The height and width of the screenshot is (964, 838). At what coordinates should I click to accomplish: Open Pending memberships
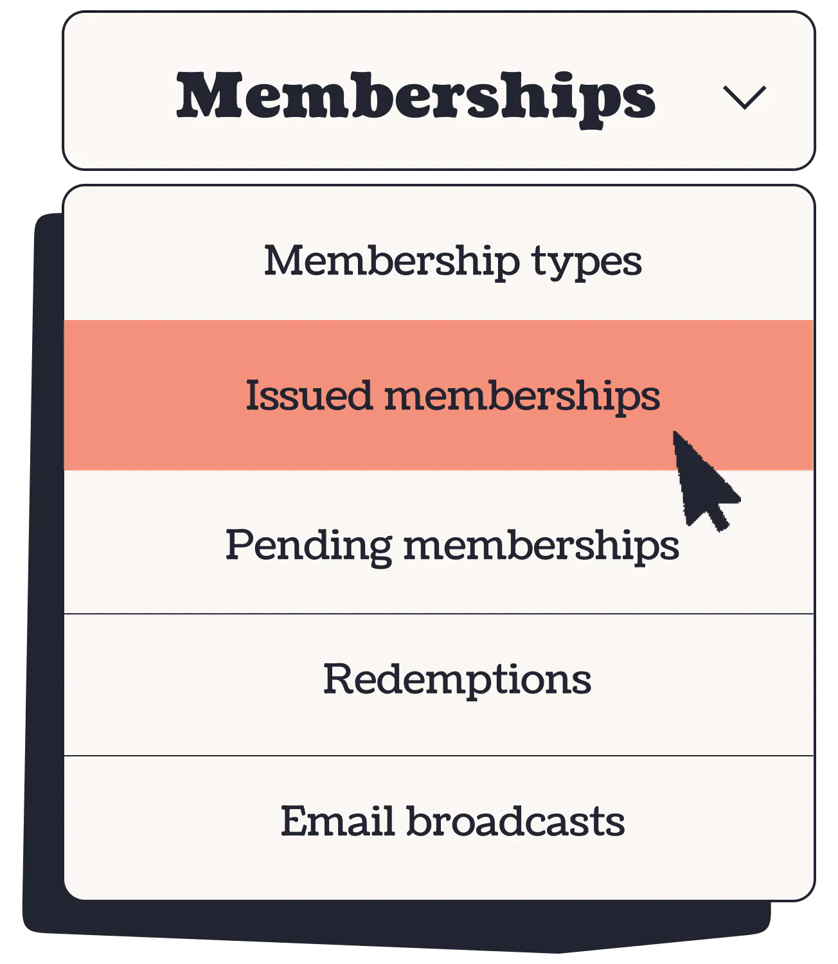(x=451, y=545)
